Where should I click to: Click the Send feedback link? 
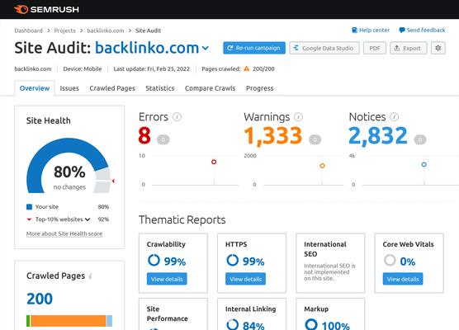[x=422, y=30]
